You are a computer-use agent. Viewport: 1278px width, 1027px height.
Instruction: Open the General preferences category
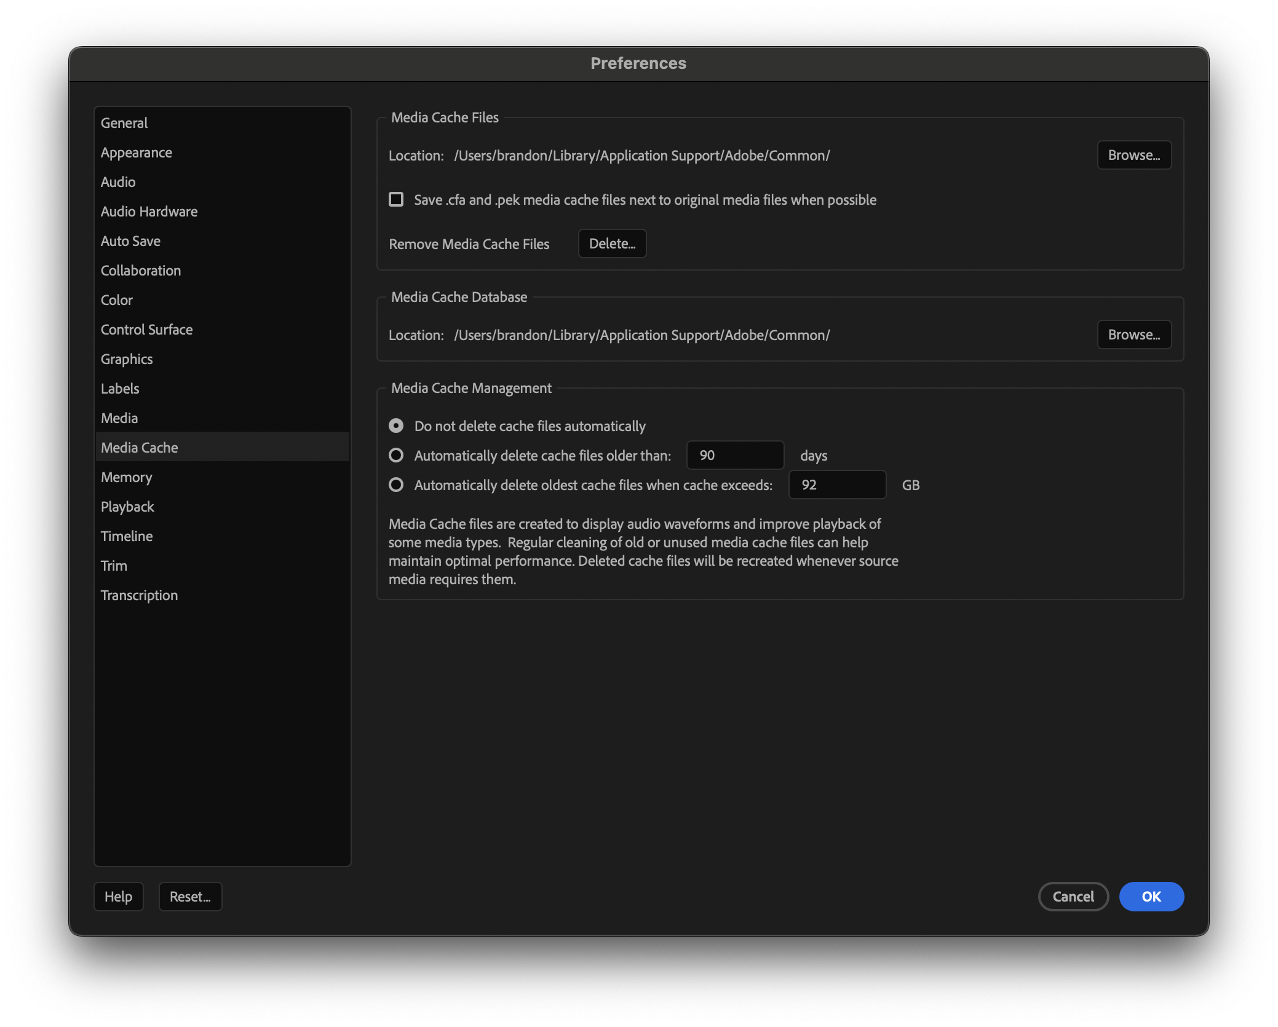click(x=124, y=123)
